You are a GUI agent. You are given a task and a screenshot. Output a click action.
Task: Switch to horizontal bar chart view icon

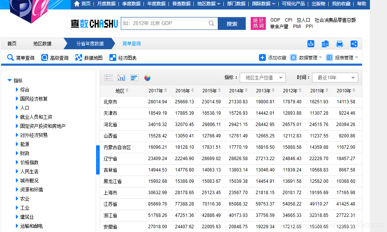point(134,78)
